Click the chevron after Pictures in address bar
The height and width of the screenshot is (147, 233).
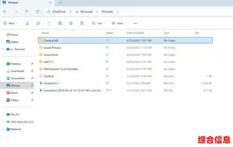click(x=118, y=12)
